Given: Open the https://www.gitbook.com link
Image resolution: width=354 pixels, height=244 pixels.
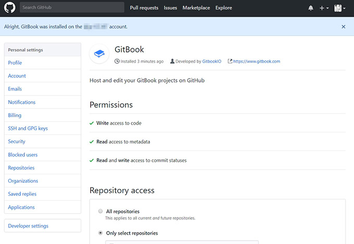Looking at the screenshot, I should coord(257,61).
